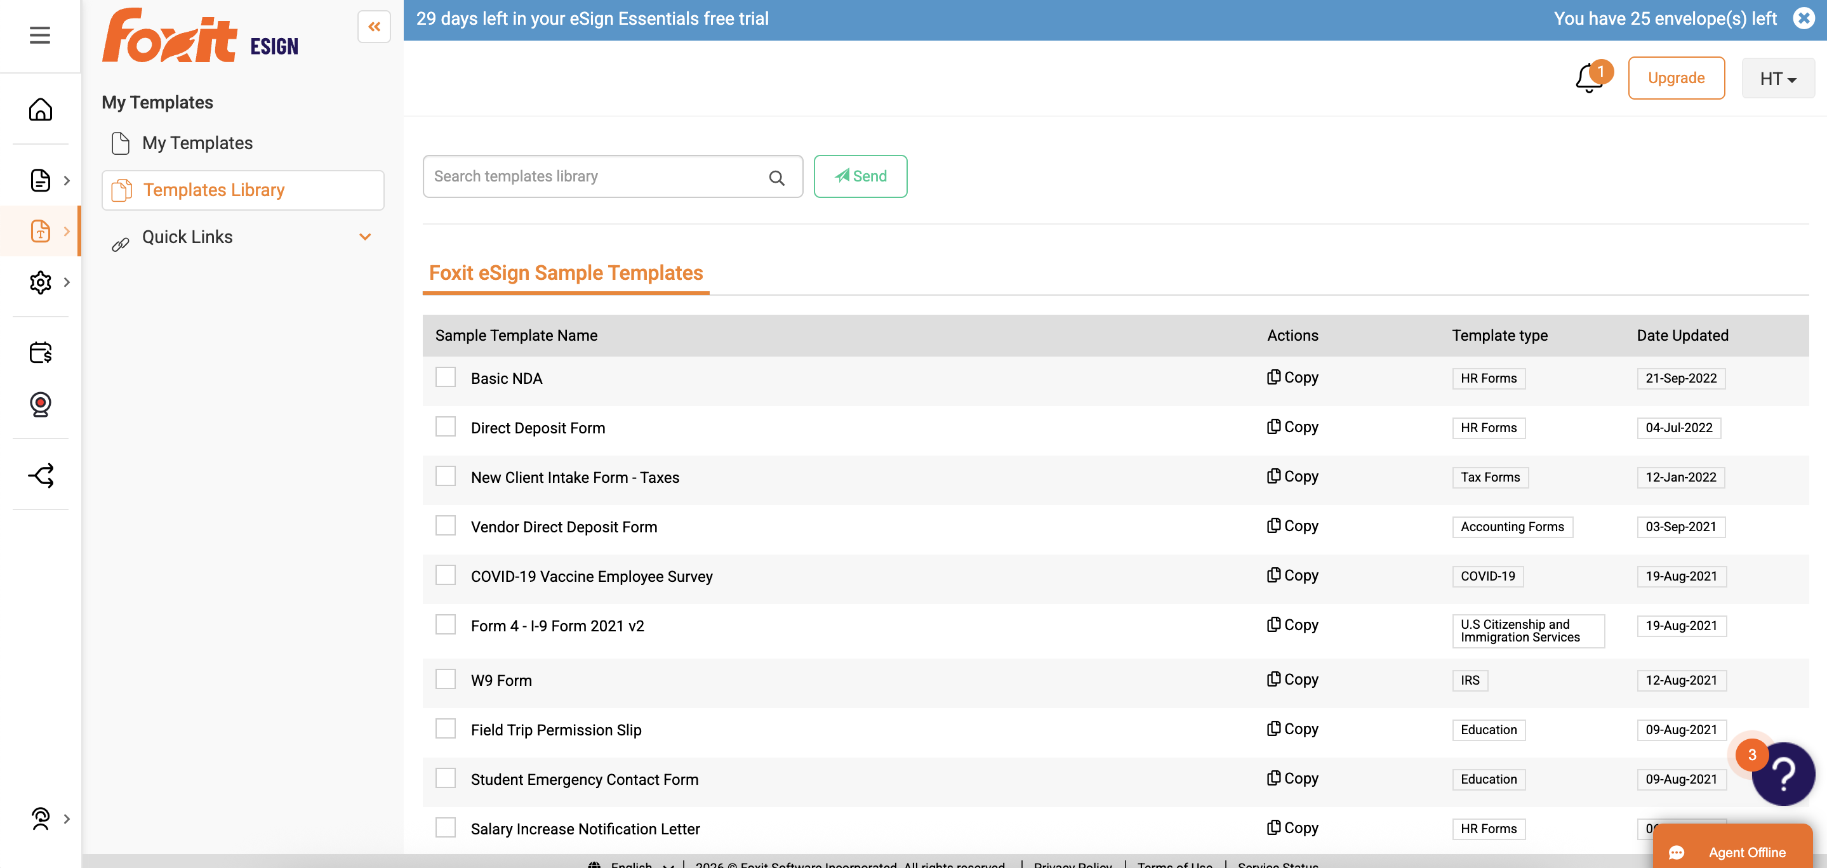The height and width of the screenshot is (868, 1827).
Task: Click the home icon in sidebar
Action: (x=41, y=110)
